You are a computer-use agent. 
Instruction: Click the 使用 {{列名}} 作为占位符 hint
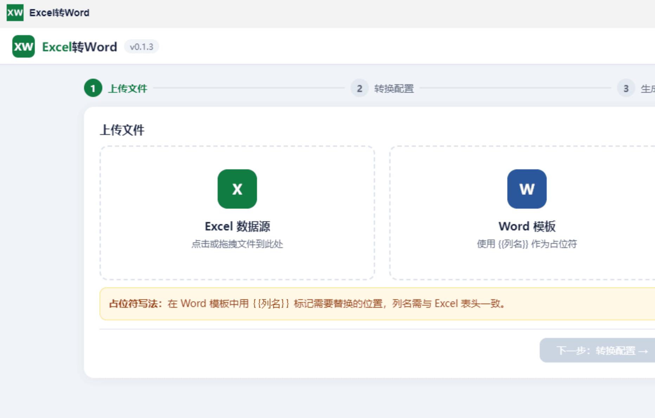tap(527, 244)
